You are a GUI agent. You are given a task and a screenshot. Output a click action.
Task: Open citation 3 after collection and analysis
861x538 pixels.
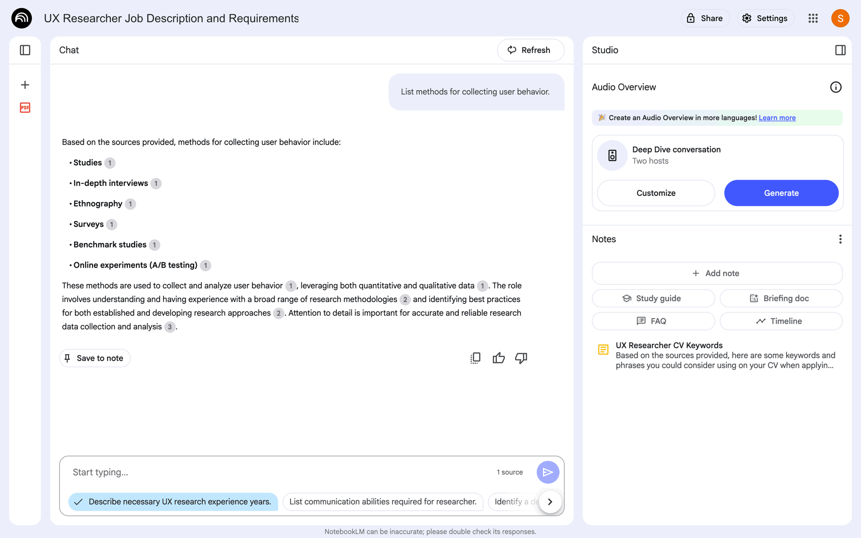[x=170, y=327]
